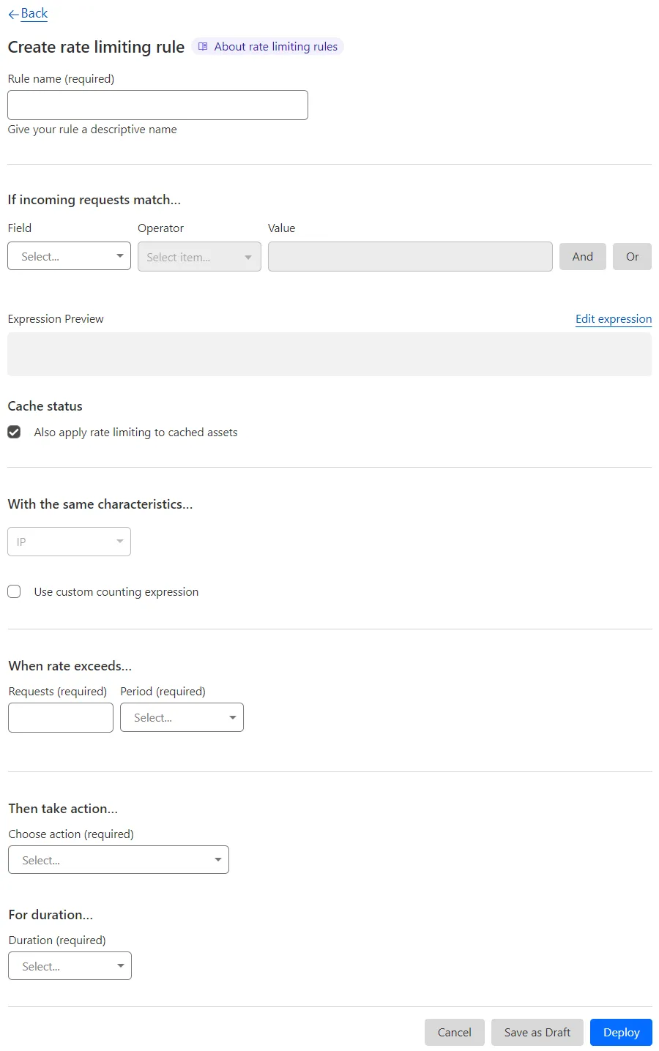Image resolution: width=659 pixels, height=1051 pixels.
Task: Click inside the Rule name field
Action: point(157,105)
